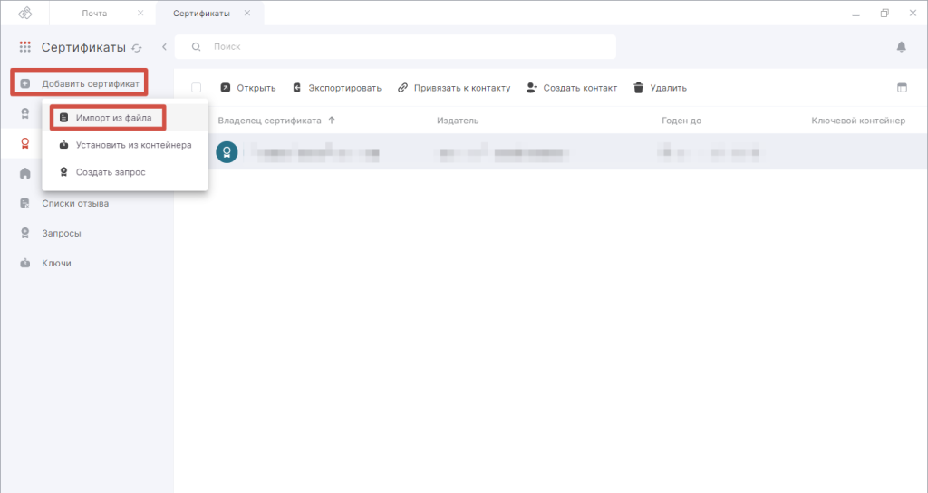Click the Запросы badge icon

point(24,233)
